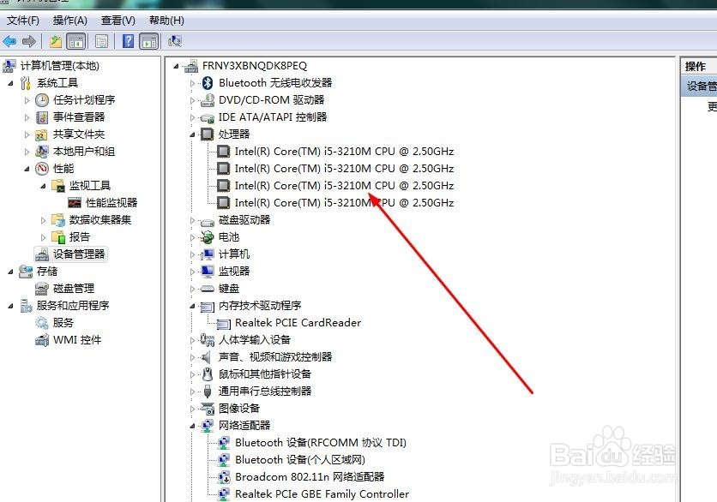Select 报告 in the left tree
Screen dimensions: 717x502
[x=80, y=237]
